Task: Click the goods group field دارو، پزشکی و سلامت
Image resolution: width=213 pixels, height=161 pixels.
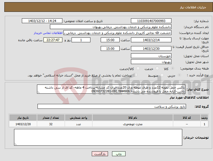Action: pyautogui.click(x=112, y=107)
